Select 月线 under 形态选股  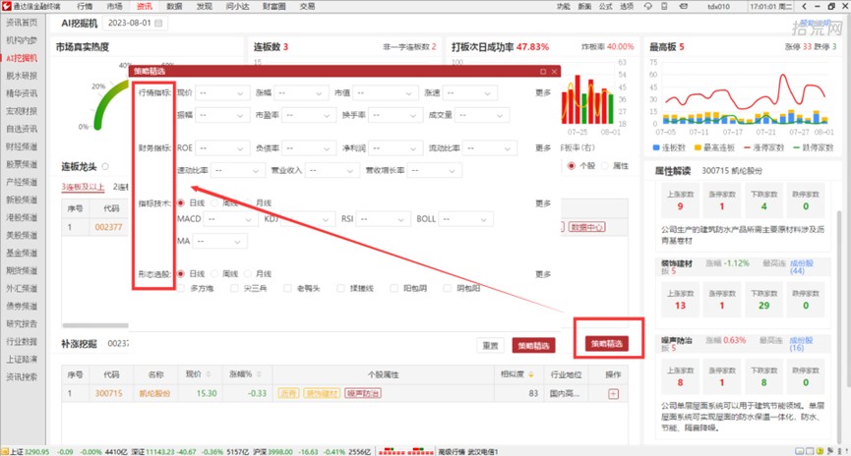(x=248, y=274)
